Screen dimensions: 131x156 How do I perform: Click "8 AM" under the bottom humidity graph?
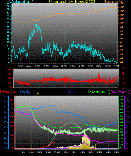coord(48,152)
